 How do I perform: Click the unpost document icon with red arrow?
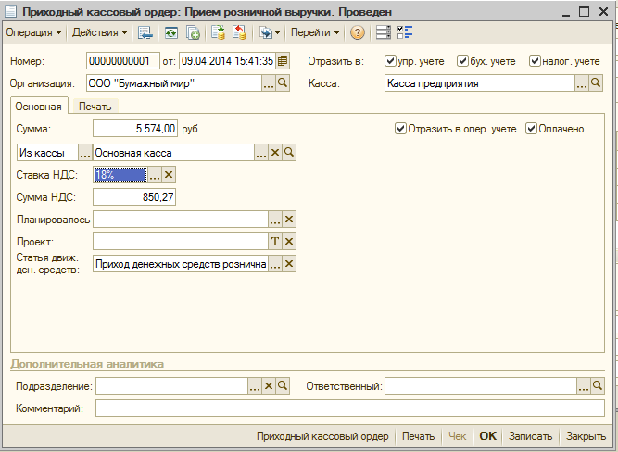239,32
